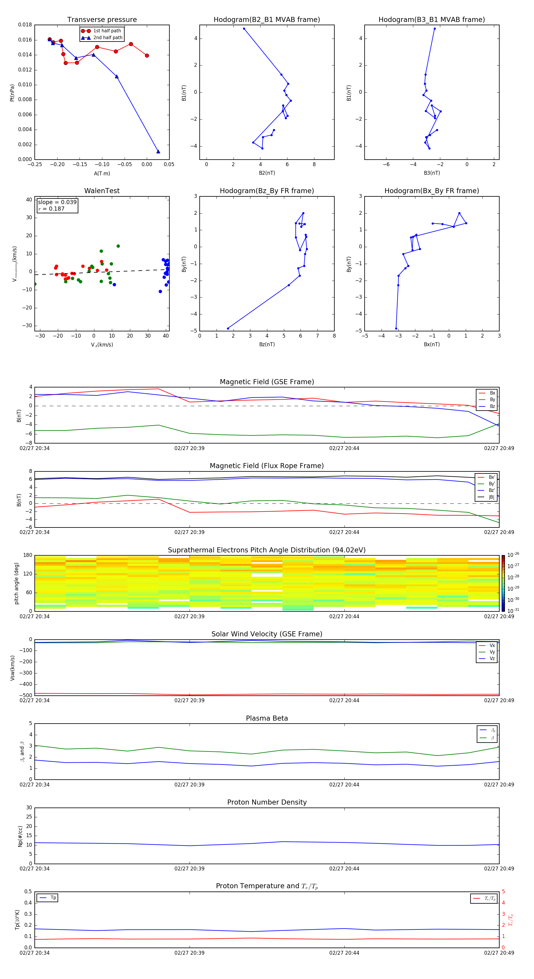Image resolution: width=534 pixels, height=979 pixels.
Task: Click the 'Hodogram(Bz_By FR frame)' title
Action: coord(267,191)
